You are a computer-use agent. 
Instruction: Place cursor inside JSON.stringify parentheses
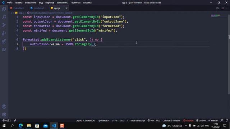pos(93,44)
